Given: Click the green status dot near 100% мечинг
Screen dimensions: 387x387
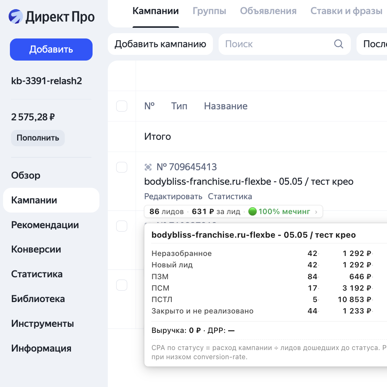Looking at the screenshot, I should click(x=253, y=211).
